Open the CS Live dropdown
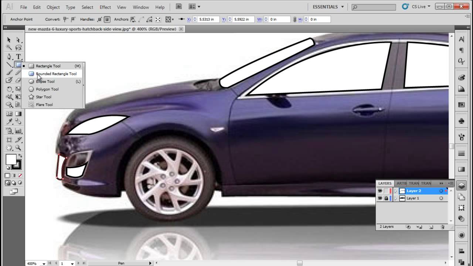The width and height of the screenshot is (473, 266). [419, 7]
